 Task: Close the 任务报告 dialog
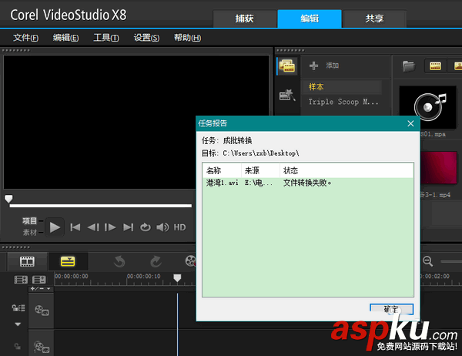point(410,123)
